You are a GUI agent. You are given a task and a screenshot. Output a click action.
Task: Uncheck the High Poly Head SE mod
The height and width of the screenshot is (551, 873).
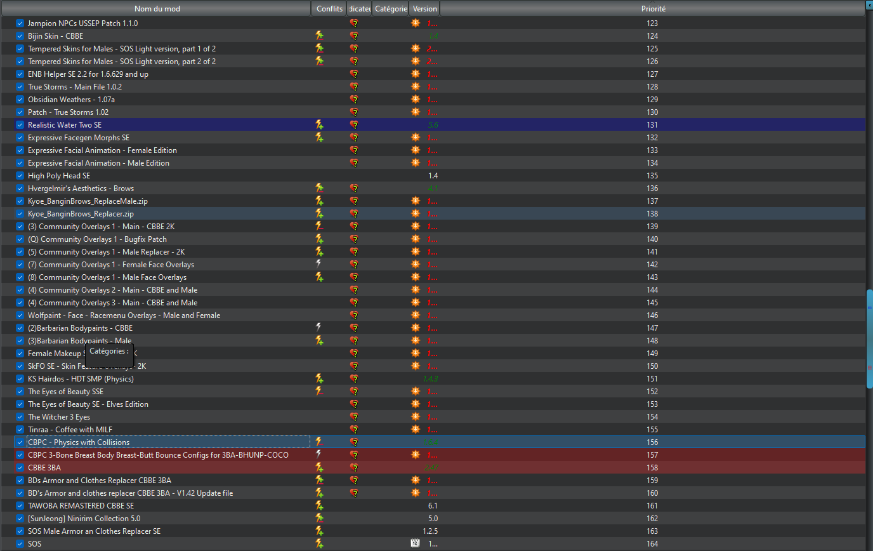click(x=20, y=176)
